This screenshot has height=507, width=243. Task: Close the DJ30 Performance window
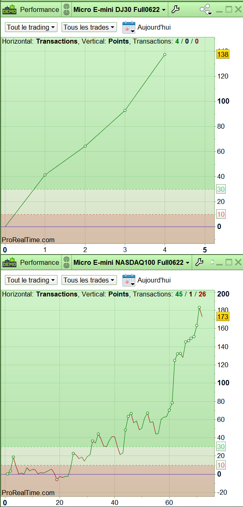click(238, 9)
